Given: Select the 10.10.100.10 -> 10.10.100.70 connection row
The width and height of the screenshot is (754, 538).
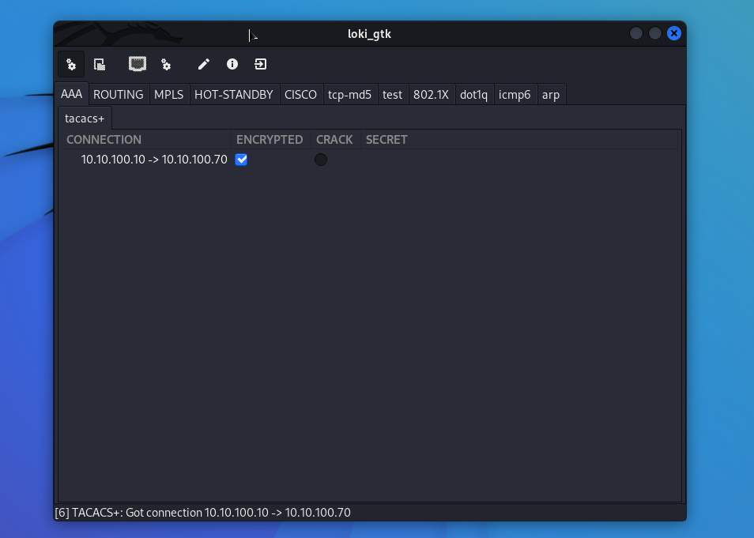Looking at the screenshot, I should coord(154,160).
